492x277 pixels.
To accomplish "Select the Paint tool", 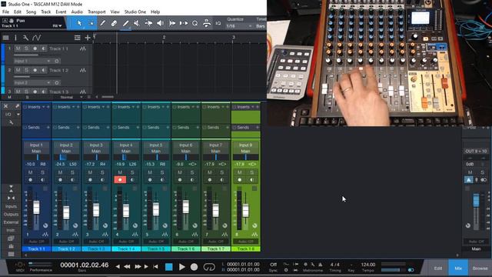I will click(125, 23).
